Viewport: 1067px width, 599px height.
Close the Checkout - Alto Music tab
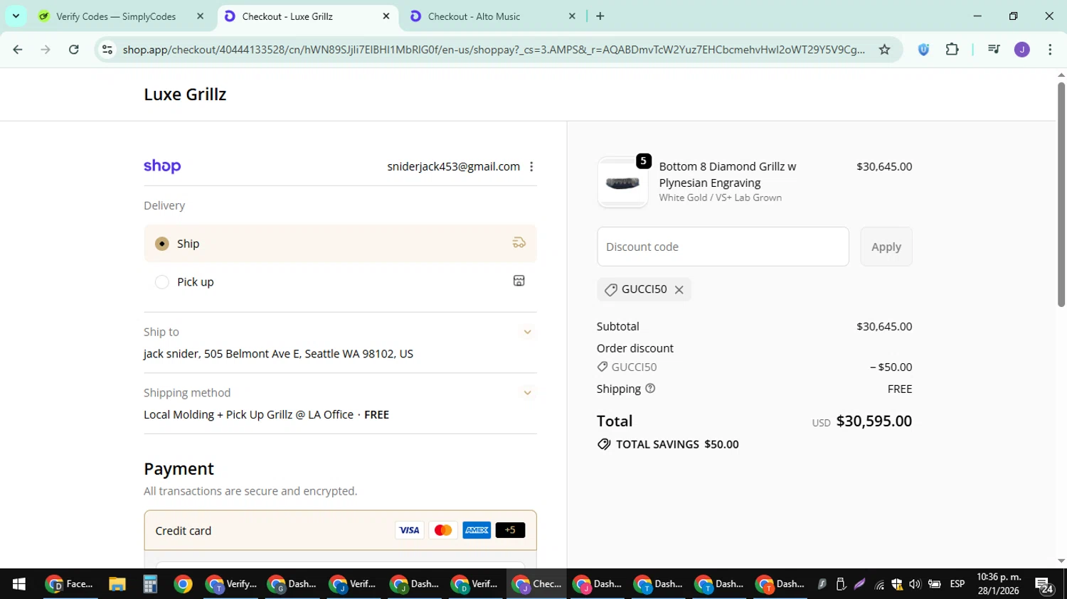(572, 16)
